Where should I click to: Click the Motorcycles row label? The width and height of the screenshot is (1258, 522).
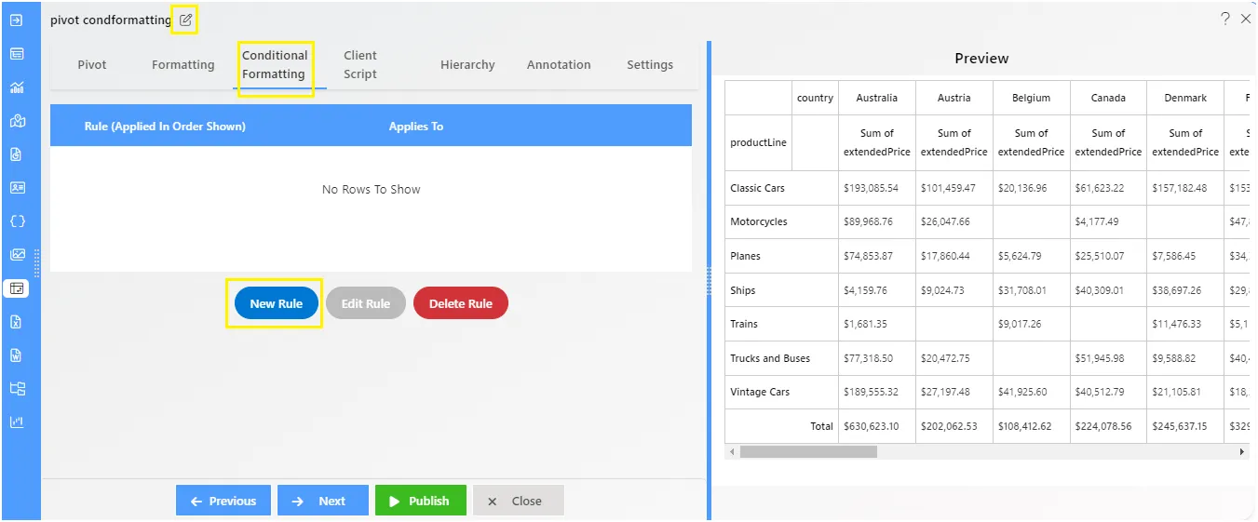pos(759,221)
